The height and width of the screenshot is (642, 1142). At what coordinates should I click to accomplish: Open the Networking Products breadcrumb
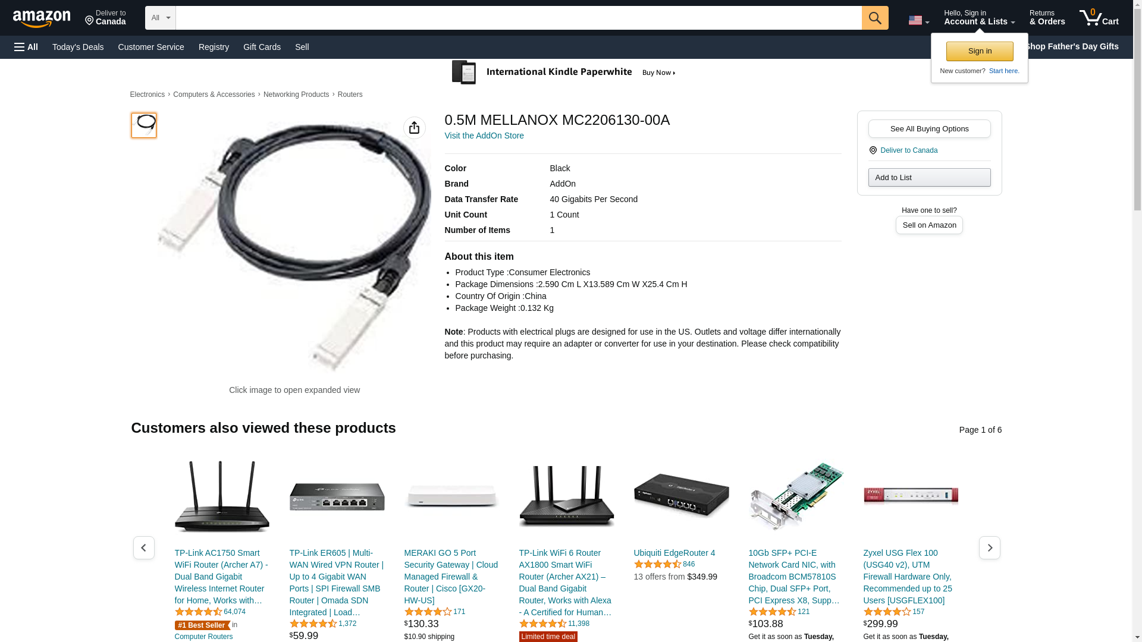click(x=296, y=95)
